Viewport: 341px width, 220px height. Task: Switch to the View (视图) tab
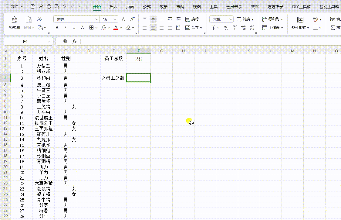click(x=197, y=7)
